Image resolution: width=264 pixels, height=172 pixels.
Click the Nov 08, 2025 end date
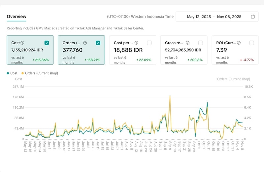click(229, 17)
